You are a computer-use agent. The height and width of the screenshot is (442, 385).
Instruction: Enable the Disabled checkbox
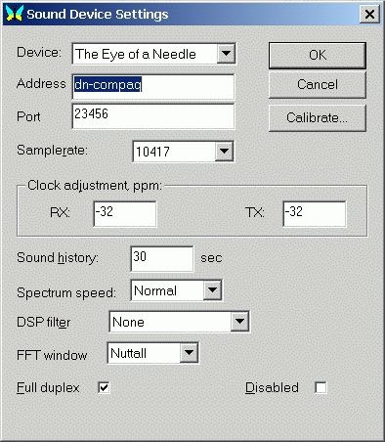click(x=321, y=387)
